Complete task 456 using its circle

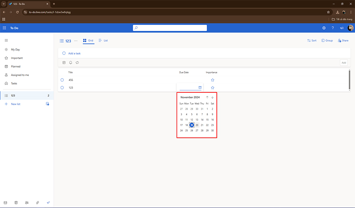click(x=62, y=80)
